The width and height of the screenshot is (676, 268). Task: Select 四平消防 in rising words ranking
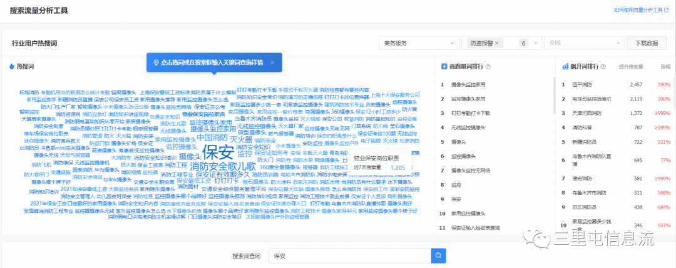tap(581, 84)
